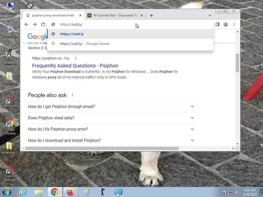Open the options dots beside psiphon.ca faq
Viewport: 263px width, 197px height.
click(x=76, y=58)
